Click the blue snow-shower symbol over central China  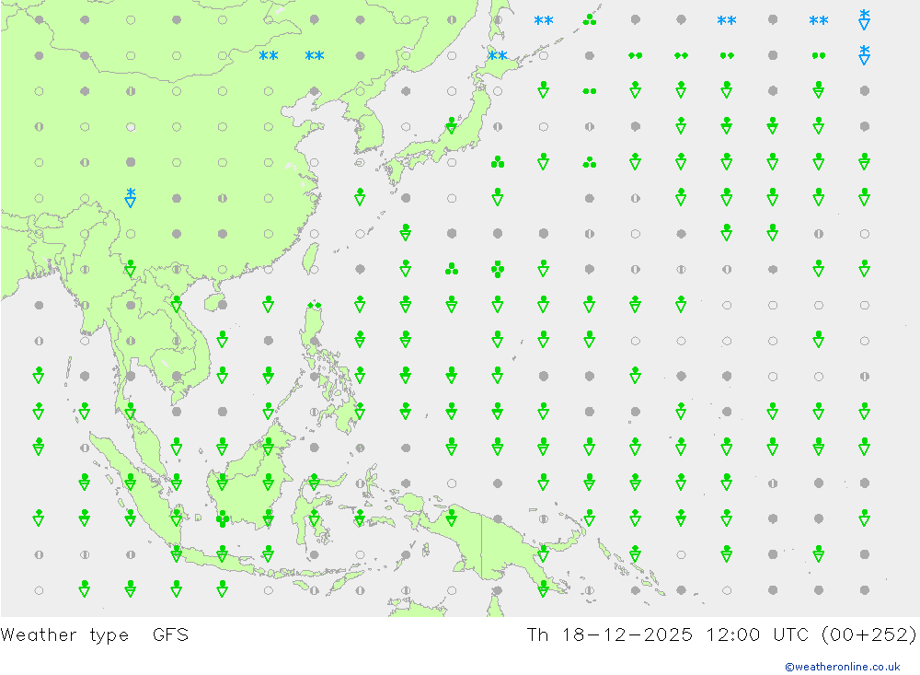pos(131,197)
